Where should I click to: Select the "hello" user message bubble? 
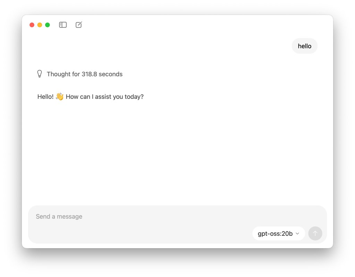(305, 46)
